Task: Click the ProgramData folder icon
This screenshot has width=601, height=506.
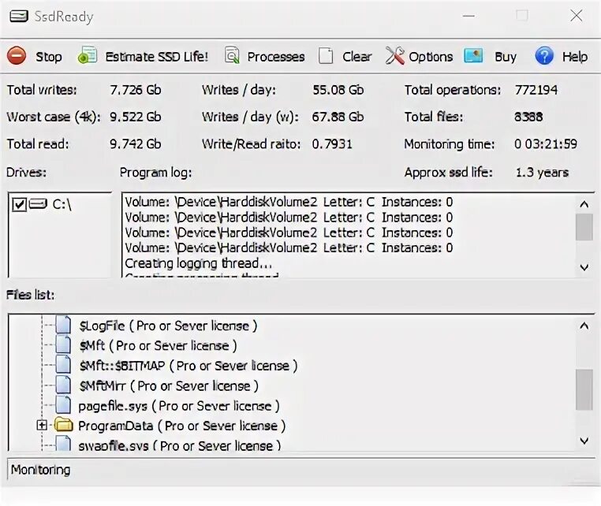Action: point(64,425)
